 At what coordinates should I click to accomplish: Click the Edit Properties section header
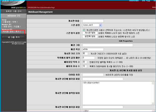pyautogui.click(x=126, y=41)
